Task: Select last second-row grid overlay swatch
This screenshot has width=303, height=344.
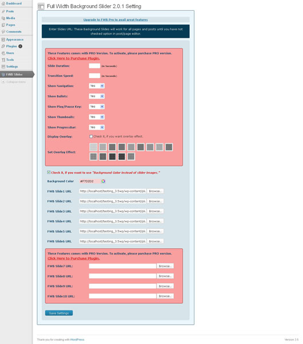Action: click(131, 157)
